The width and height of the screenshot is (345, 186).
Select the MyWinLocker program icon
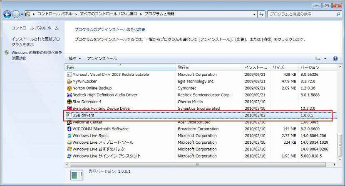(69, 81)
